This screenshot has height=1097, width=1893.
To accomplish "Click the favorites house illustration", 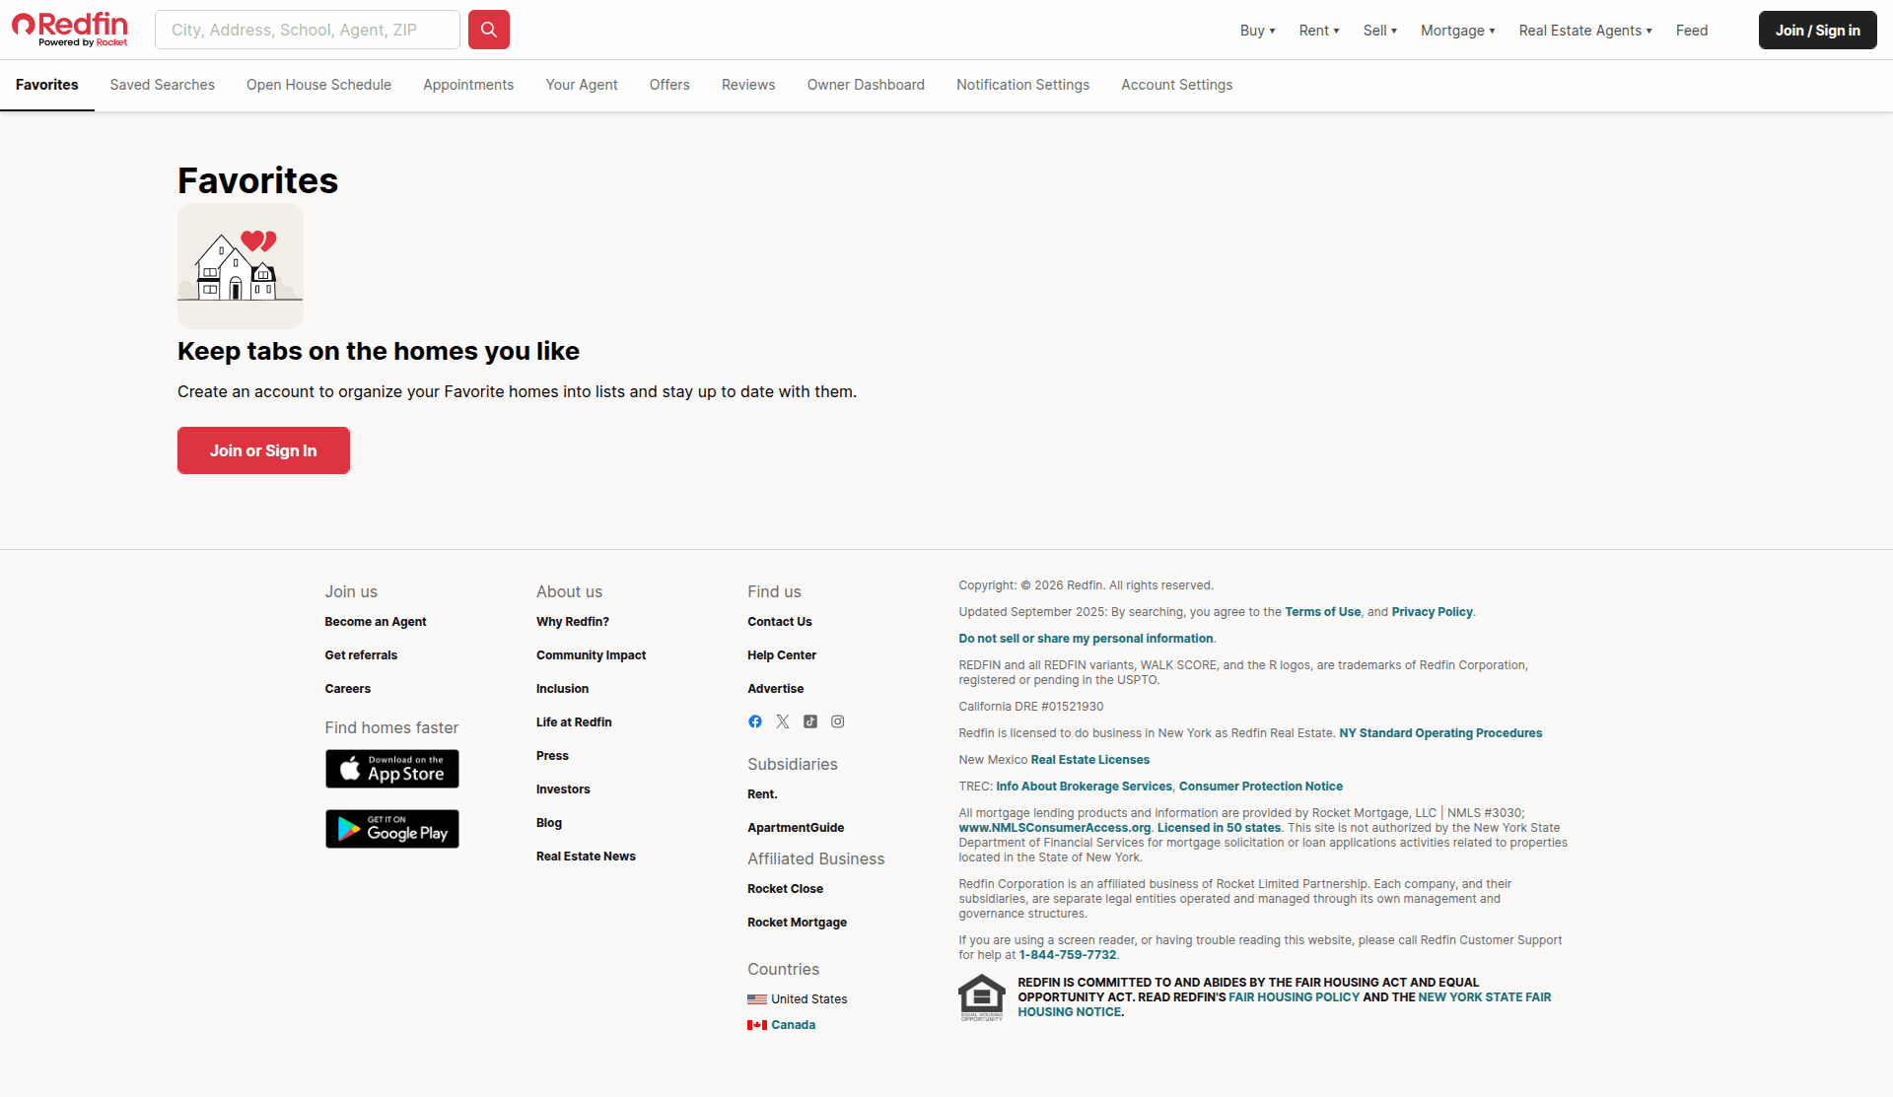I will pos(241,266).
